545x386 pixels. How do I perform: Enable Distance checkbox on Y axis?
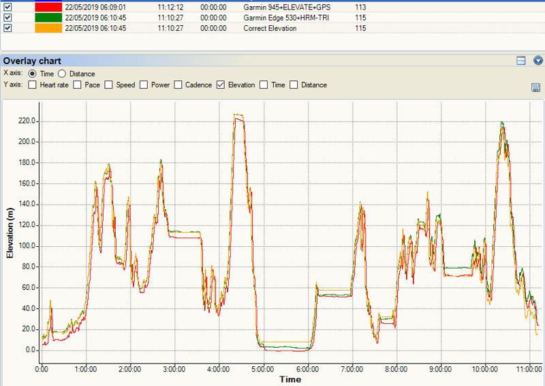tap(294, 85)
